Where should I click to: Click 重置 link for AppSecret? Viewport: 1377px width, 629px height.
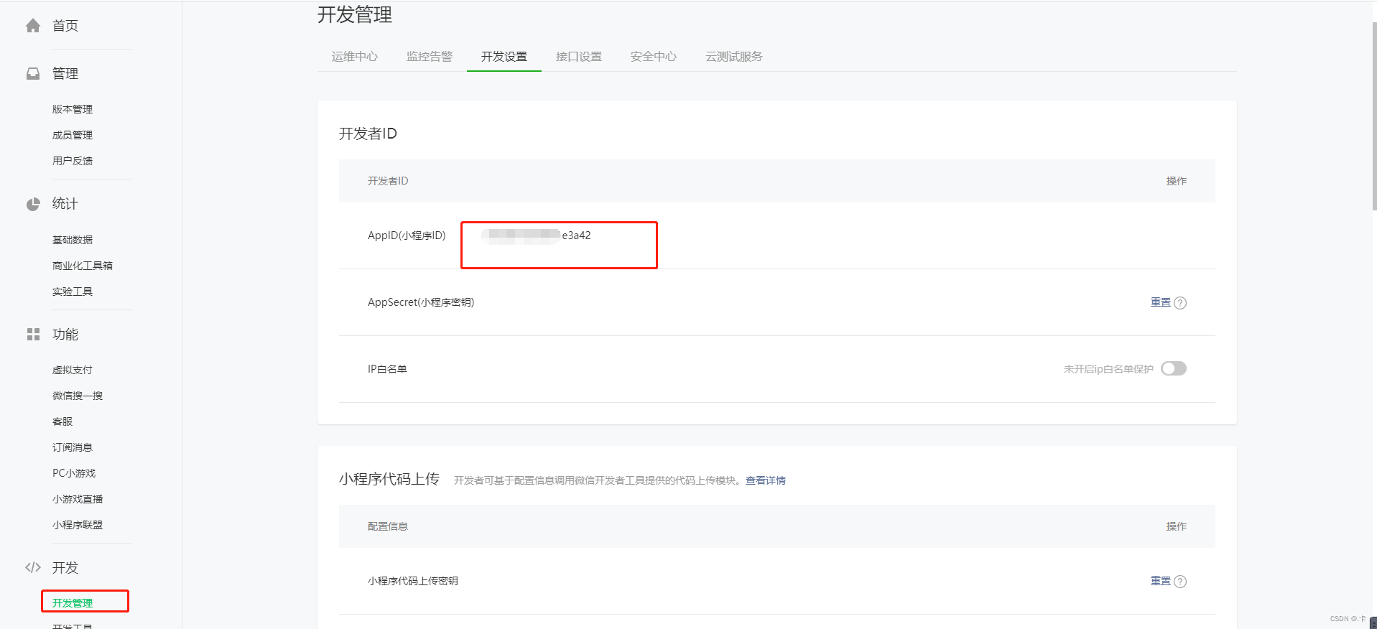(x=1161, y=302)
